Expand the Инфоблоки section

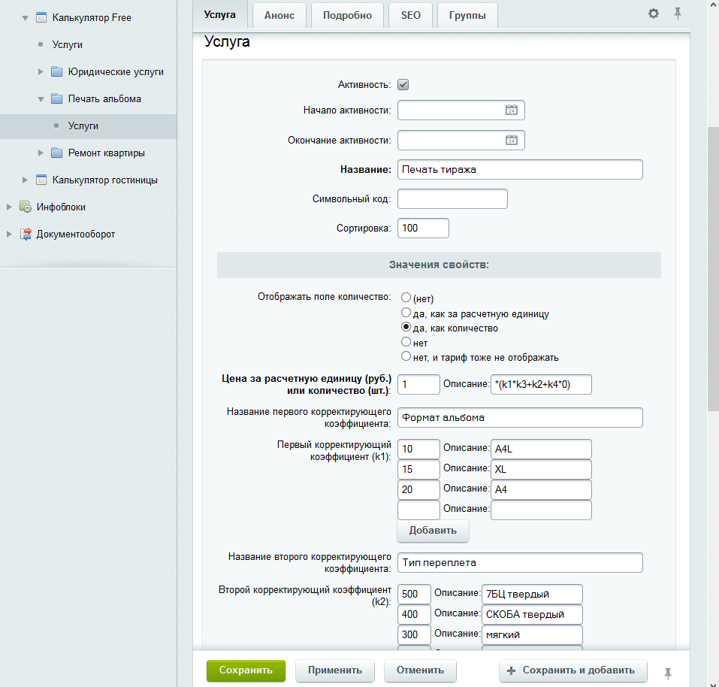click(9, 207)
